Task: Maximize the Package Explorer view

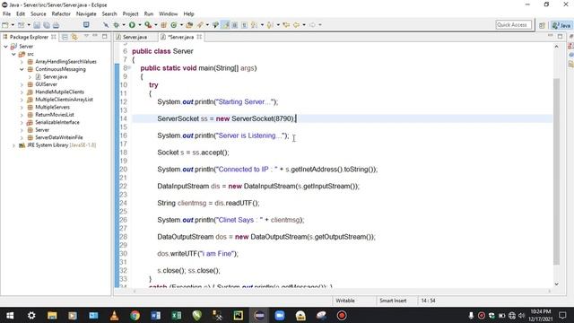Action: (105, 36)
